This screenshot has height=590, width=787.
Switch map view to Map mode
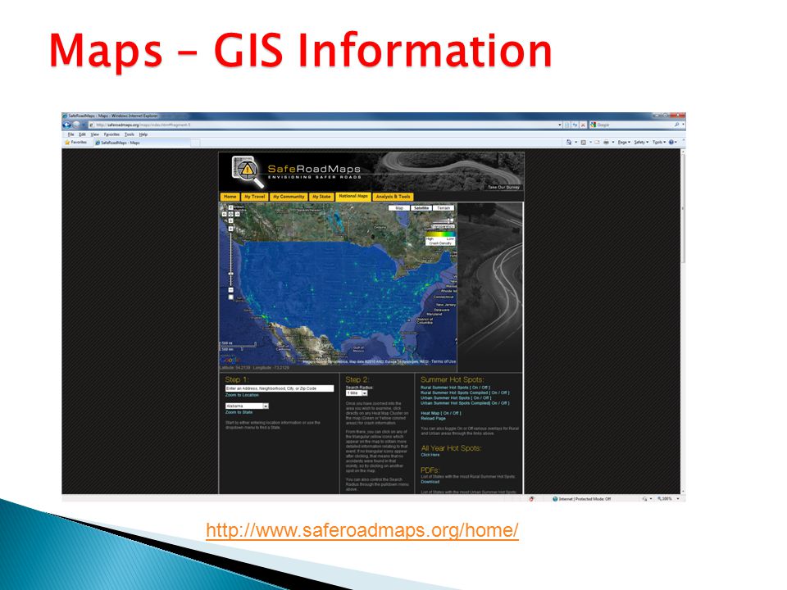399,207
